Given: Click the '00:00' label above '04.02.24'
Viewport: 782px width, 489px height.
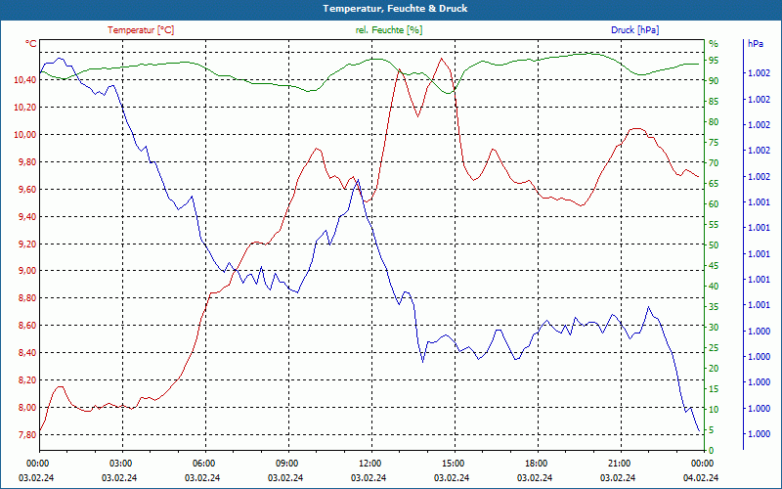Looking at the screenshot, I should (703, 463).
